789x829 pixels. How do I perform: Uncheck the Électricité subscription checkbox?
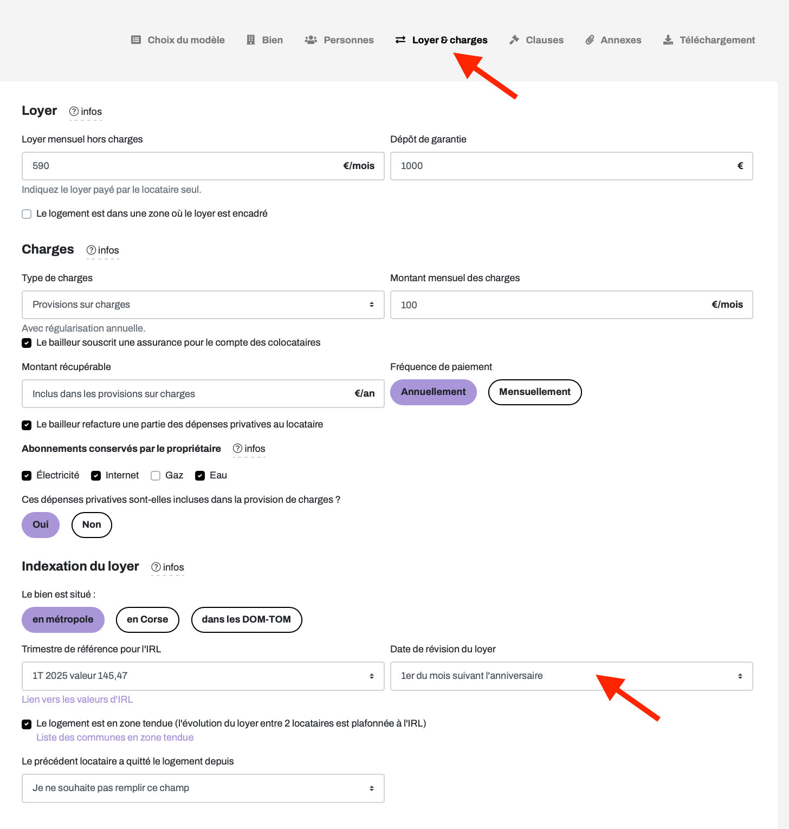click(x=27, y=476)
